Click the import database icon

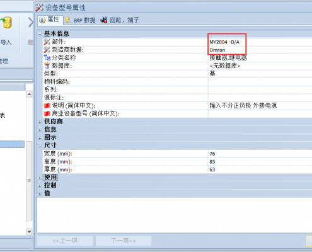6,23
